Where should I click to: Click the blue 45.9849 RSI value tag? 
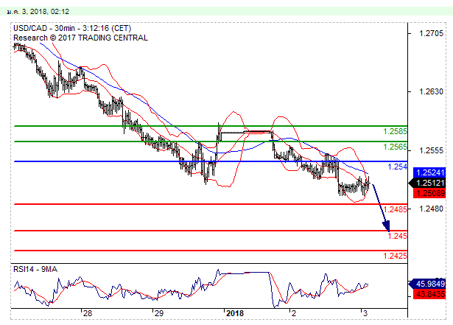(427, 284)
